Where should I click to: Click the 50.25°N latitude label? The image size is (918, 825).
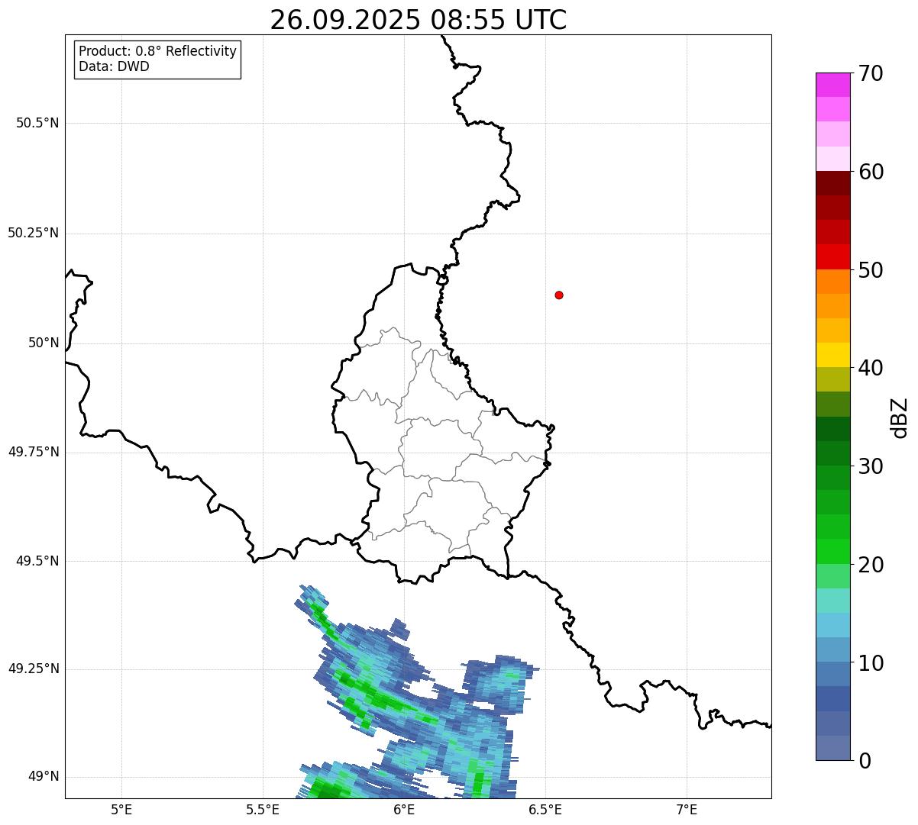point(34,233)
